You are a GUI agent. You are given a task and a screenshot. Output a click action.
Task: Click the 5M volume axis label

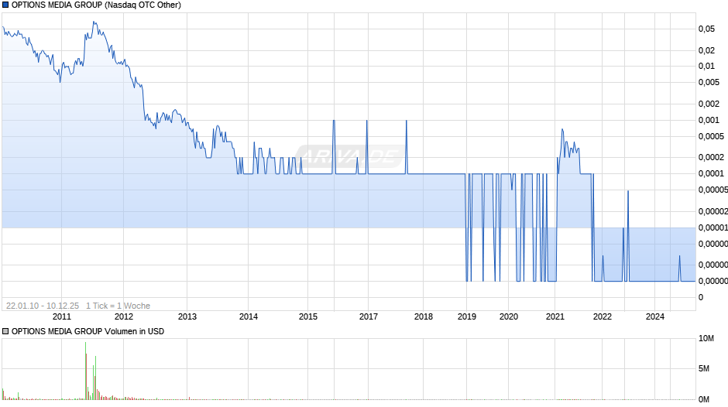point(704,368)
